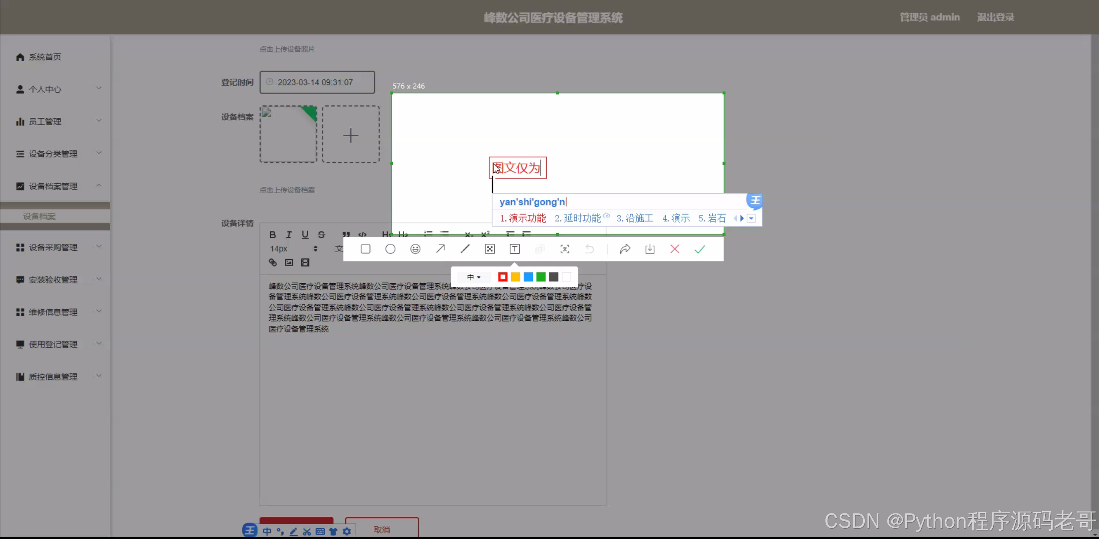This screenshot has width=1099, height=539.
Task: Select the blue text color swatch
Action: point(528,277)
